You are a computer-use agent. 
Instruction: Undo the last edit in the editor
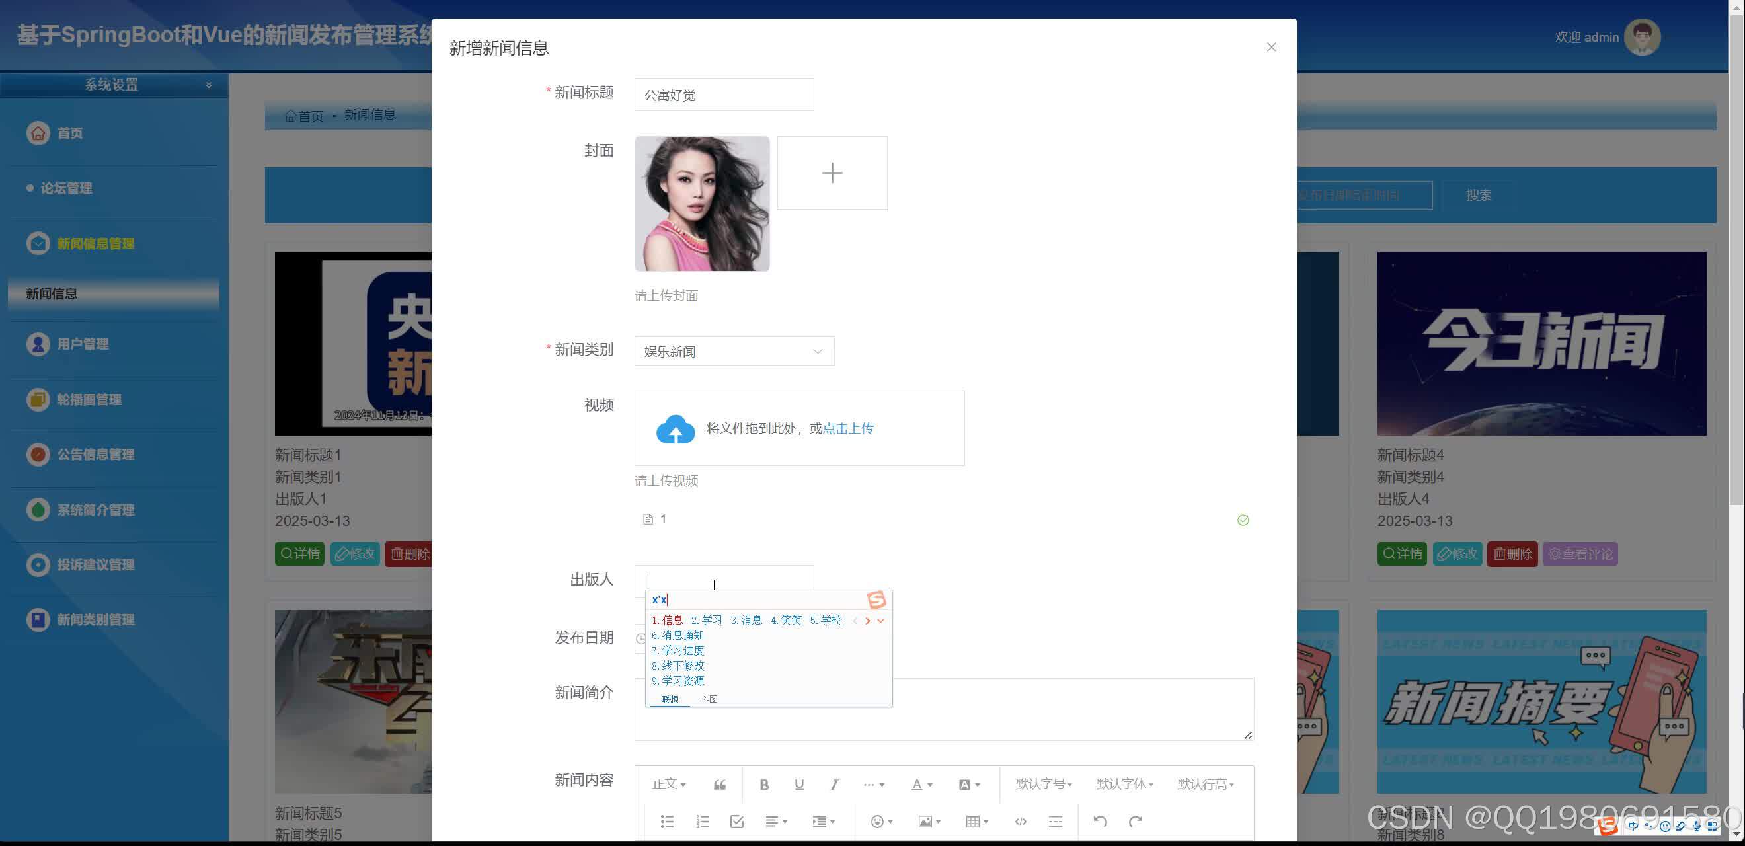pos(1100,821)
